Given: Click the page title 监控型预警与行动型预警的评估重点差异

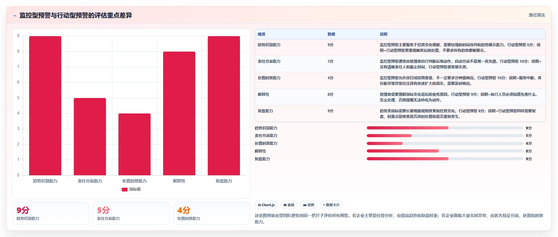Looking at the screenshot, I should pyautogui.click(x=76, y=15).
